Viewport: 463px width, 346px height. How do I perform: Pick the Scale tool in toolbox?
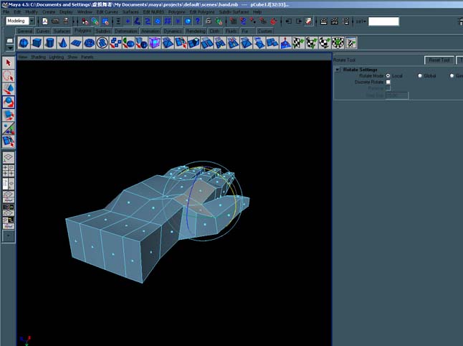point(9,115)
